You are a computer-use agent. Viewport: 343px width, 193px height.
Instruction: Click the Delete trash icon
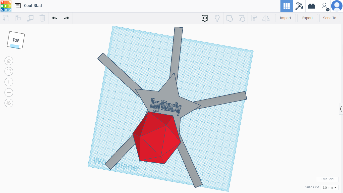[x=42, y=18]
